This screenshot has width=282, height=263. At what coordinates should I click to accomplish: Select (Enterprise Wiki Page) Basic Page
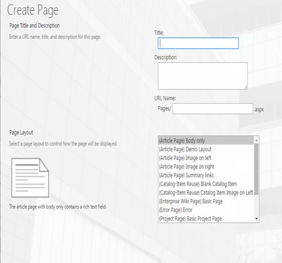(x=206, y=201)
